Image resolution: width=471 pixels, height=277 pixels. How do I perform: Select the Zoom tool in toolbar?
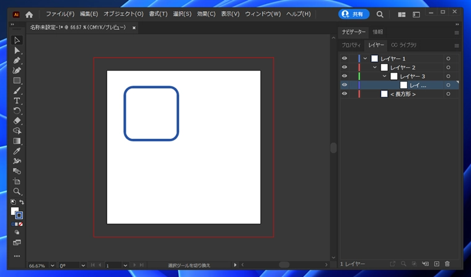click(x=17, y=191)
